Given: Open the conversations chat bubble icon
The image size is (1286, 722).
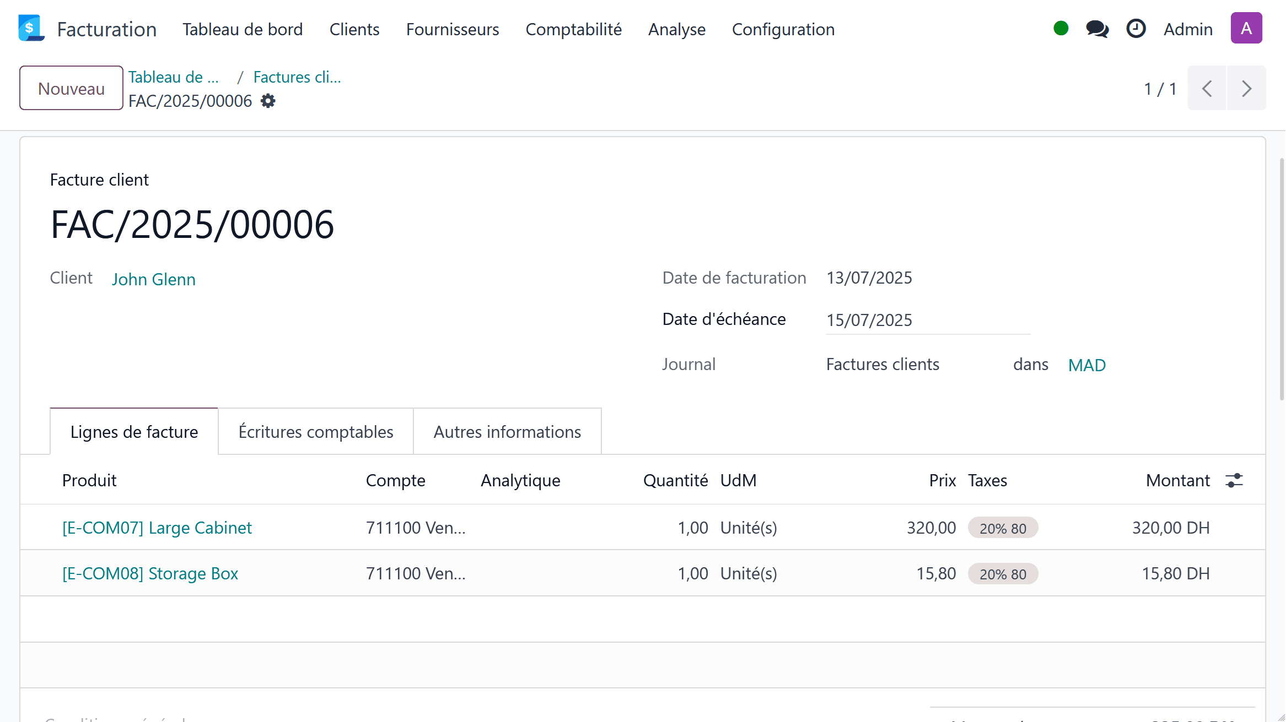Looking at the screenshot, I should click(1097, 29).
